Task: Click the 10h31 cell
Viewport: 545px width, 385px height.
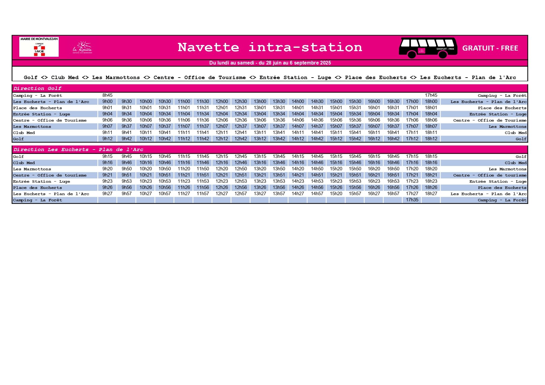Action: pos(165,108)
